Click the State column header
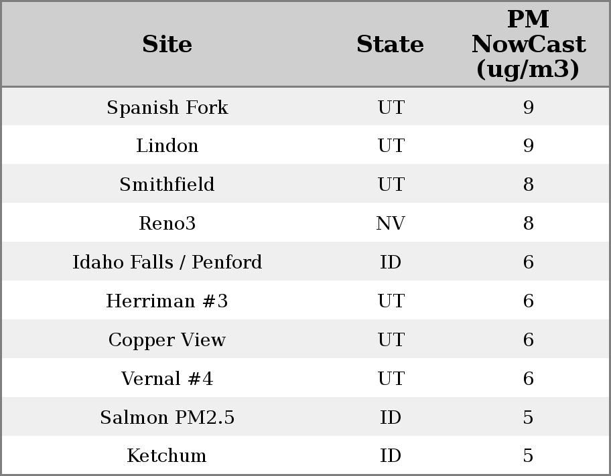This screenshot has height=476, width=611. click(x=390, y=44)
